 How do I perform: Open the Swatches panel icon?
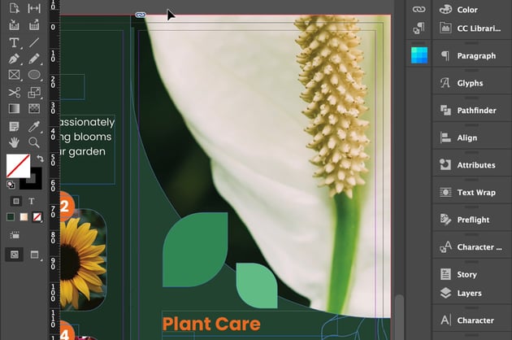(419, 55)
